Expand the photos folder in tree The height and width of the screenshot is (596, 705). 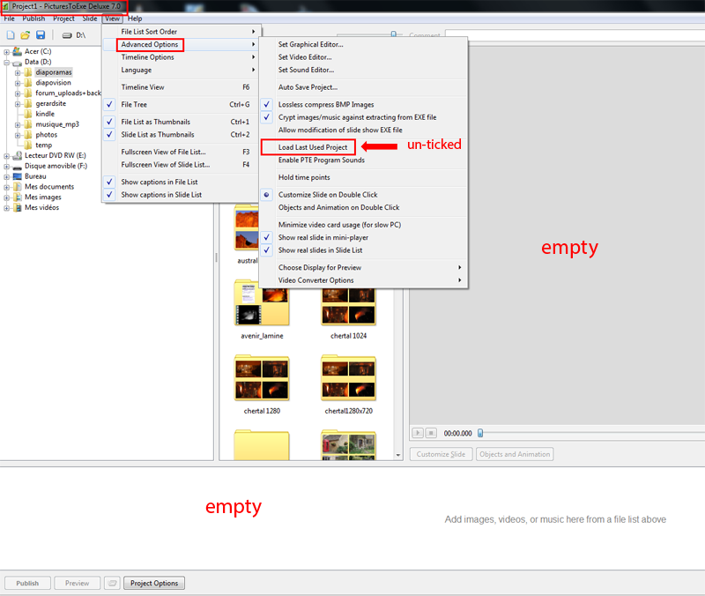[17, 135]
